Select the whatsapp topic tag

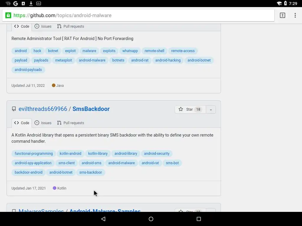(130, 51)
